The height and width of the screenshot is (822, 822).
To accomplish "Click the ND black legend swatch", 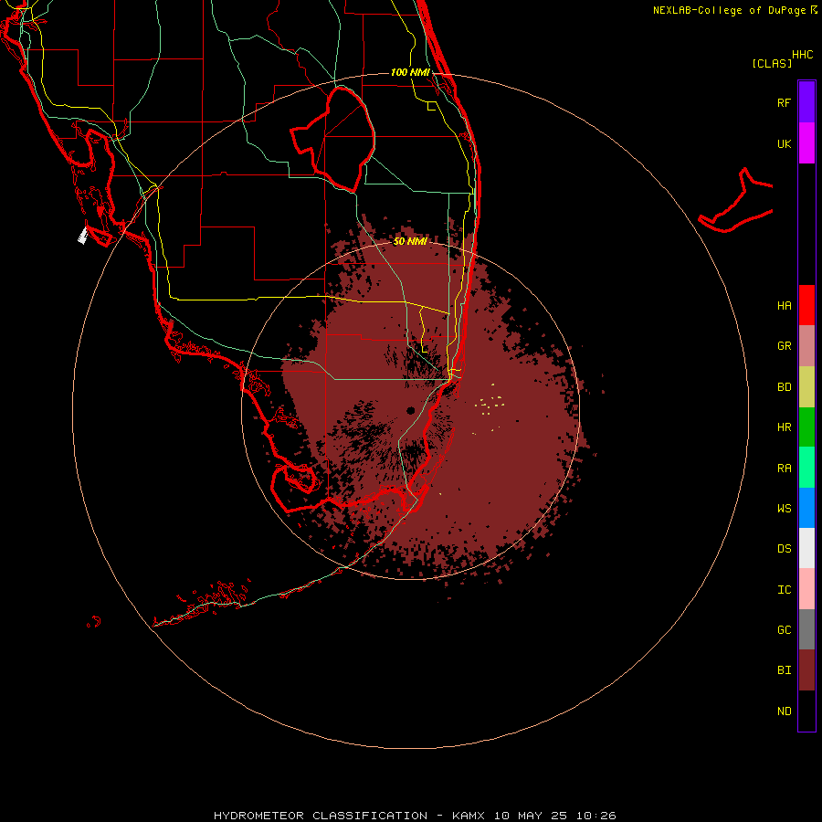I will (x=806, y=711).
